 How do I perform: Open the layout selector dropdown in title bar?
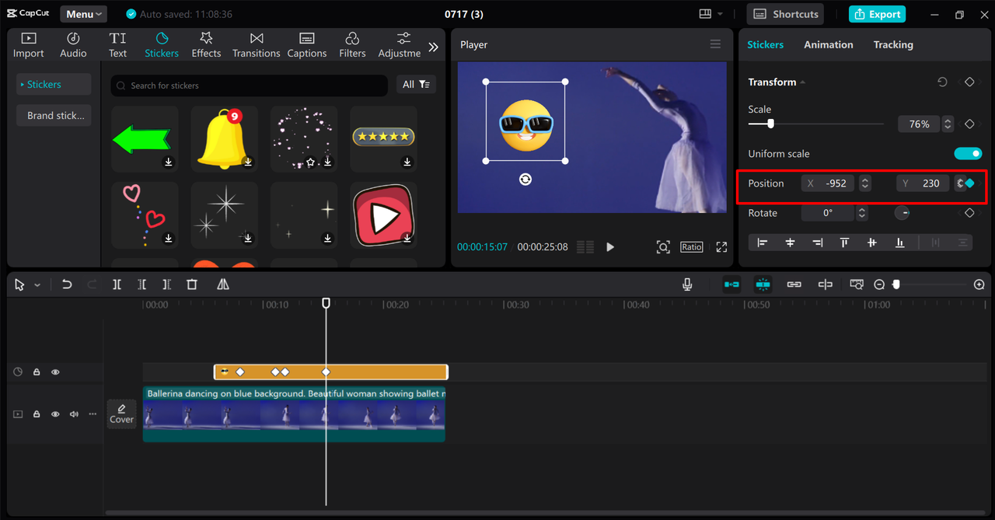pos(710,14)
